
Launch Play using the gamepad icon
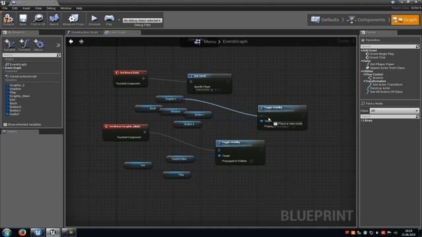109,20
